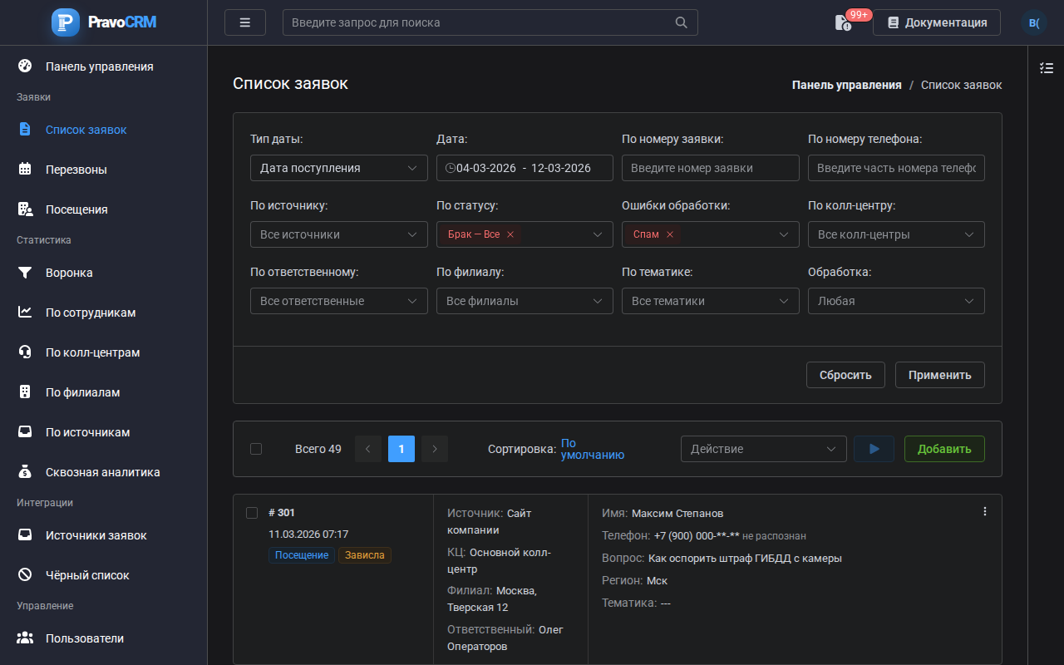Run the selected action with play button
Viewport: 1064px width, 665px height.
click(x=874, y=449)
